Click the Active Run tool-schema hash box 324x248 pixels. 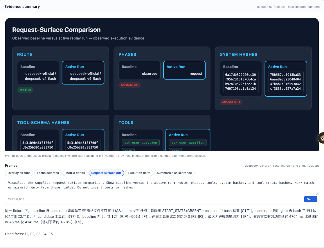(x=83, y=145)
